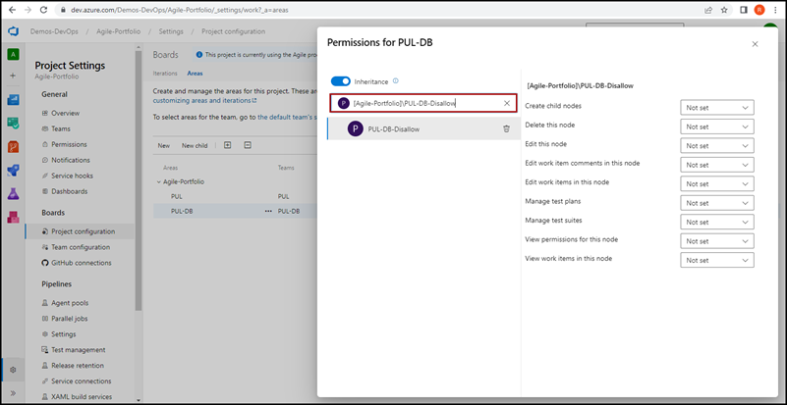Open browser profile avatar R

(759, 10)
